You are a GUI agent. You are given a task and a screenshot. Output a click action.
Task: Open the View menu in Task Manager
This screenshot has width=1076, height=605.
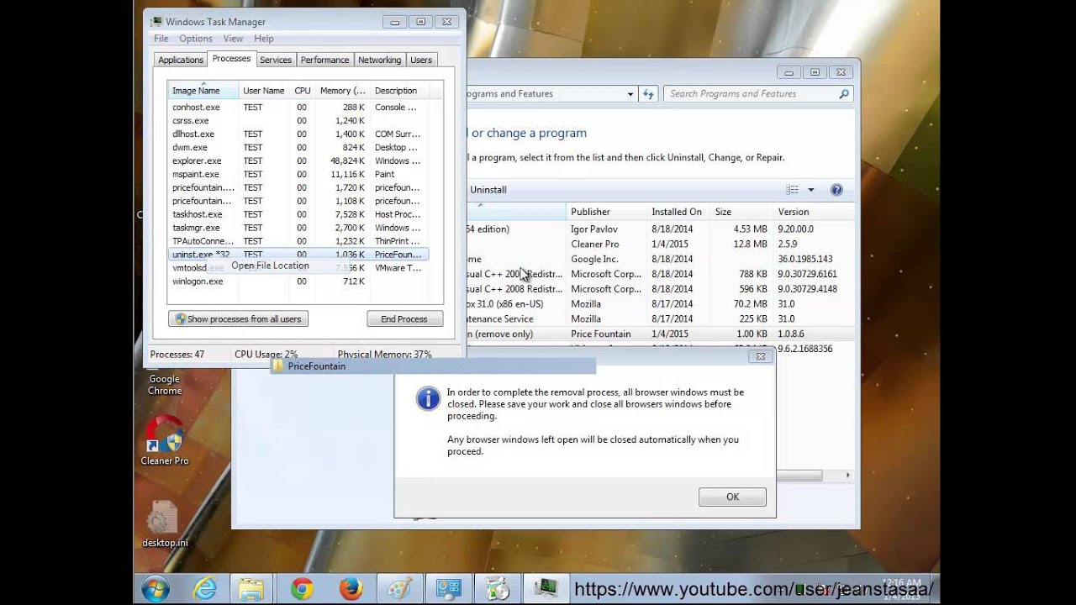click(x=233, y=39)
